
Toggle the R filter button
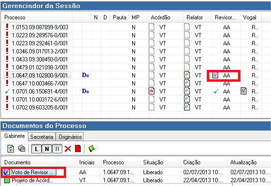pyautogui.click(x=57, y=149)
